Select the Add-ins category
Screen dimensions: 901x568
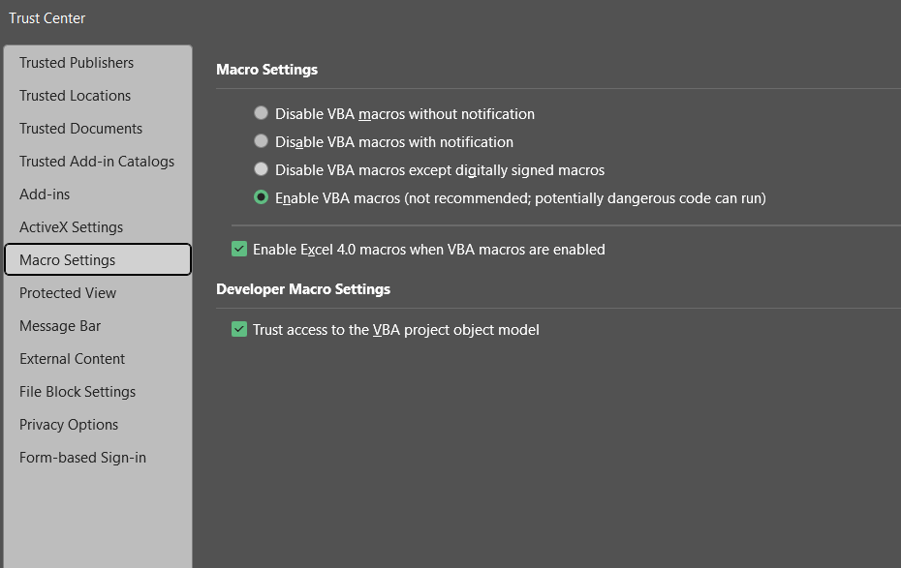coord(45,194)
